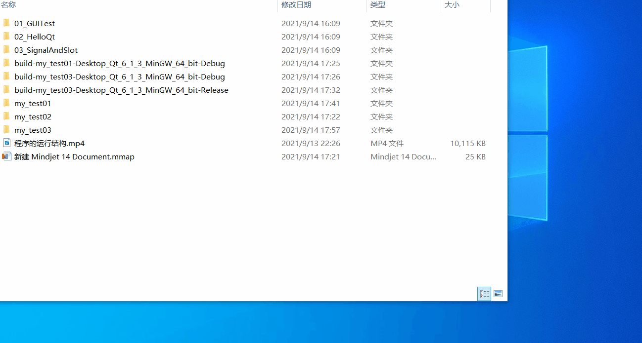Select the build-my_test03 Release folder

click(x=121, y=90)
